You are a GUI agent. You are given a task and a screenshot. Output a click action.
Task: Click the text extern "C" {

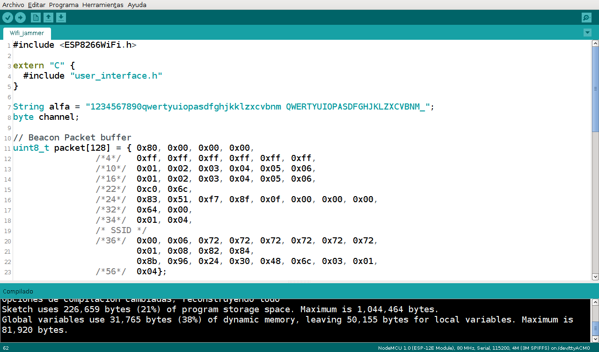(x=44, y=66)
